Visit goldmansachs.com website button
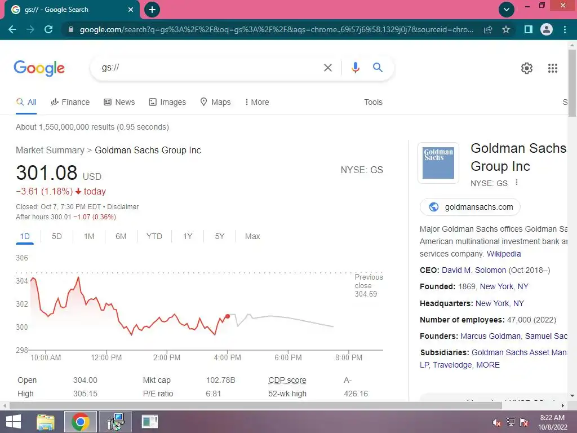 click(470, 207)
